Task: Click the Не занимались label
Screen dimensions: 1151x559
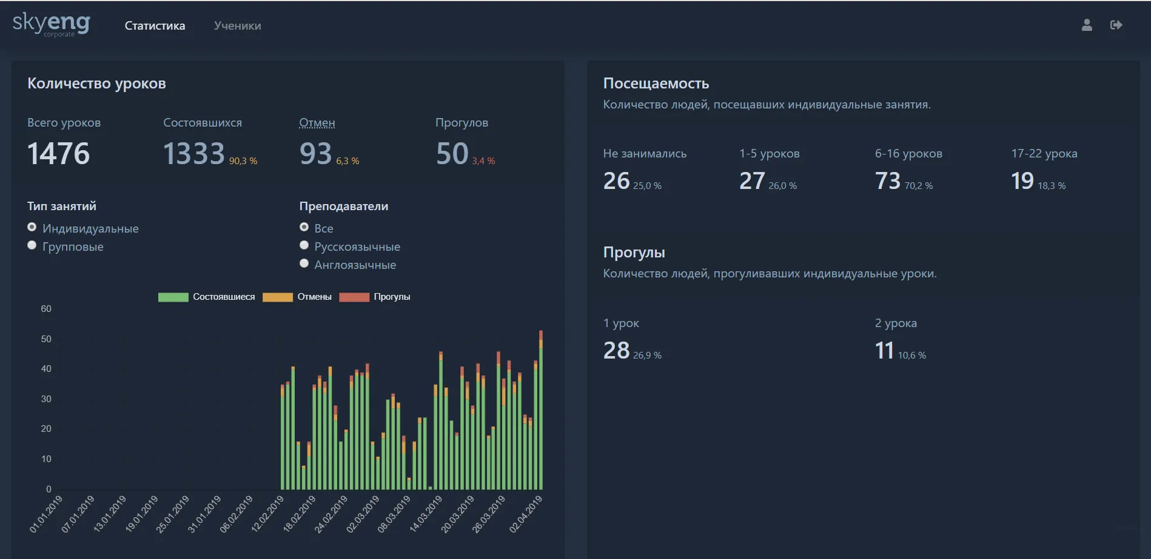Action: click(x=645, y=153)
